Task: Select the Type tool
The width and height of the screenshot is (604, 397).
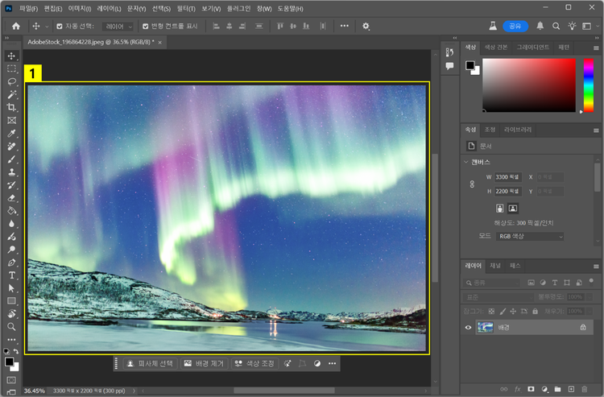Action: click(12, 275)
